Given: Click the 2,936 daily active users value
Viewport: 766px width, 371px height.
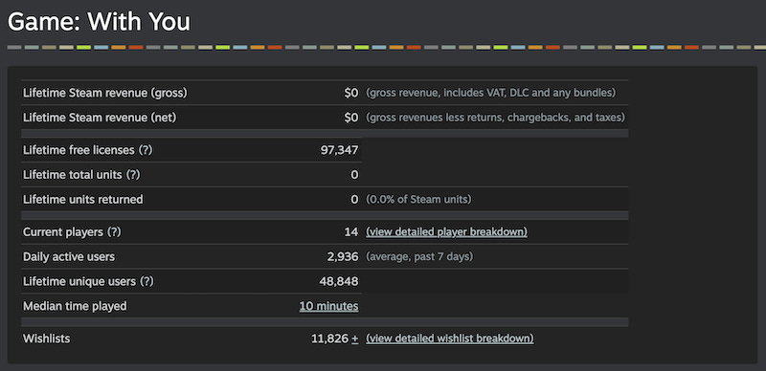Looking at the screenshot, I should pos(343,257).
